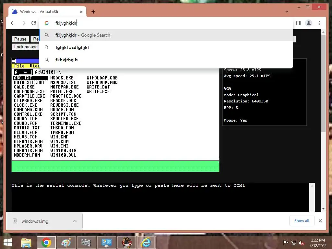Select WRITE.EXE file

[x=98, y=91]
